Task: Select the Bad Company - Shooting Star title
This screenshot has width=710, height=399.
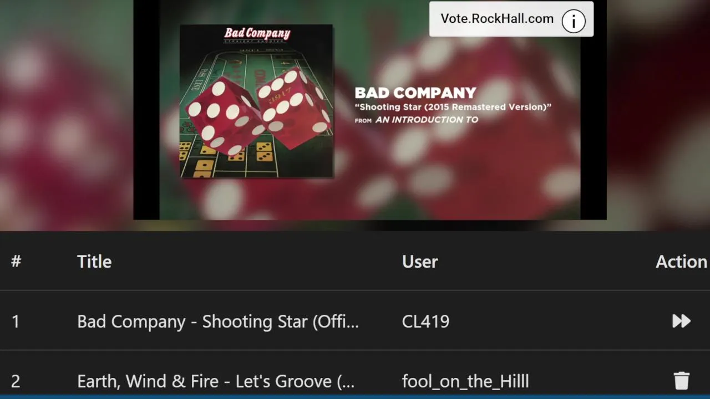Action: click(x=218, y=321)
